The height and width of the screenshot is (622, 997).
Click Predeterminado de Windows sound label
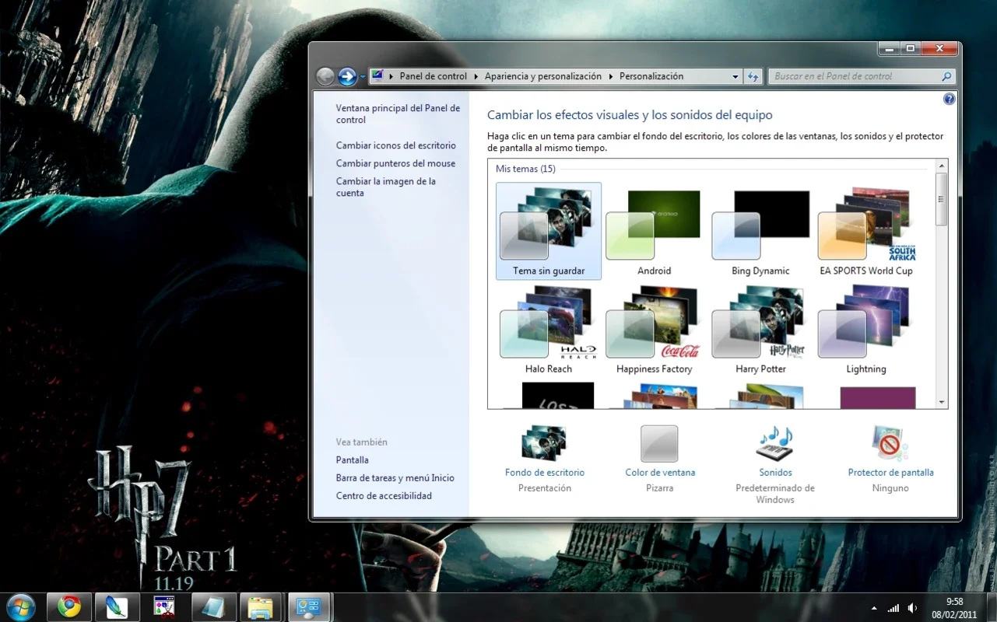(775, 494)
